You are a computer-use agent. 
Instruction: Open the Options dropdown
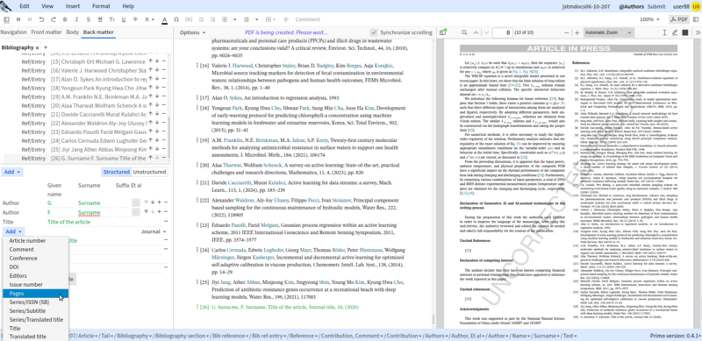point(192,32)
